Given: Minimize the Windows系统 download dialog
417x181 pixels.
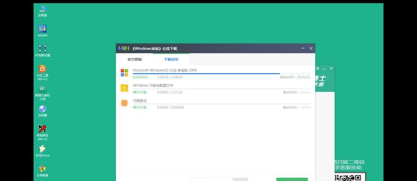Looking at the screenshot, I should (303, 48).
